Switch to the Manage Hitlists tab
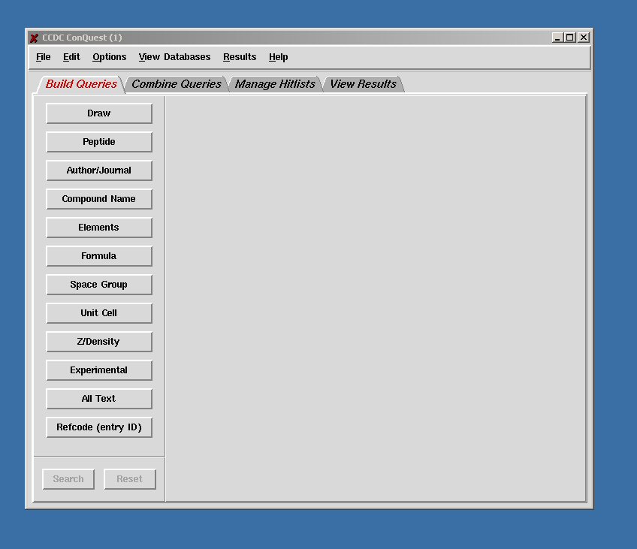Screen dimensions: 637x549 (275, 84)
